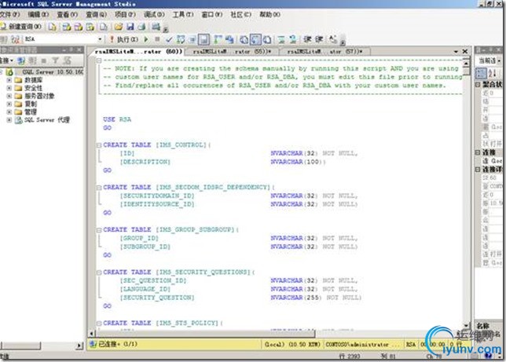Viewport: 506px width, 362px height.
Task: Click the Object Explorer disconnect icon
Action: pos(32,60)
